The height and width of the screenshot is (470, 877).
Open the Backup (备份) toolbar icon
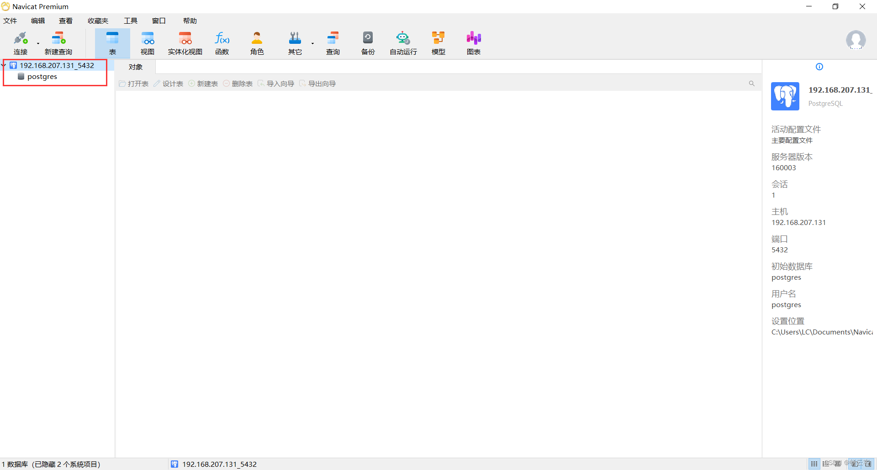(368, 43)
